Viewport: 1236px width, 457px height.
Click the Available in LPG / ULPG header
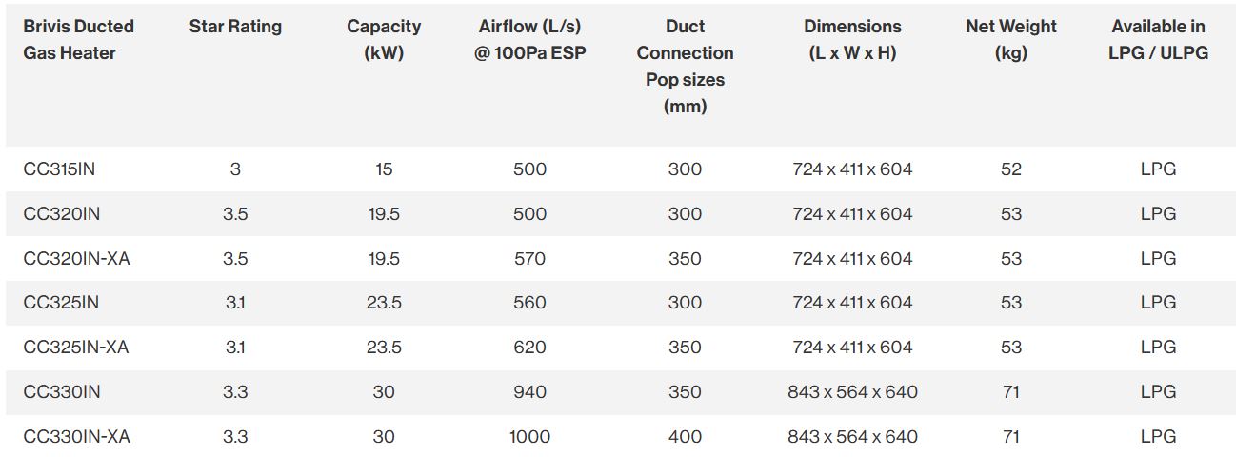coord(1158,40)
